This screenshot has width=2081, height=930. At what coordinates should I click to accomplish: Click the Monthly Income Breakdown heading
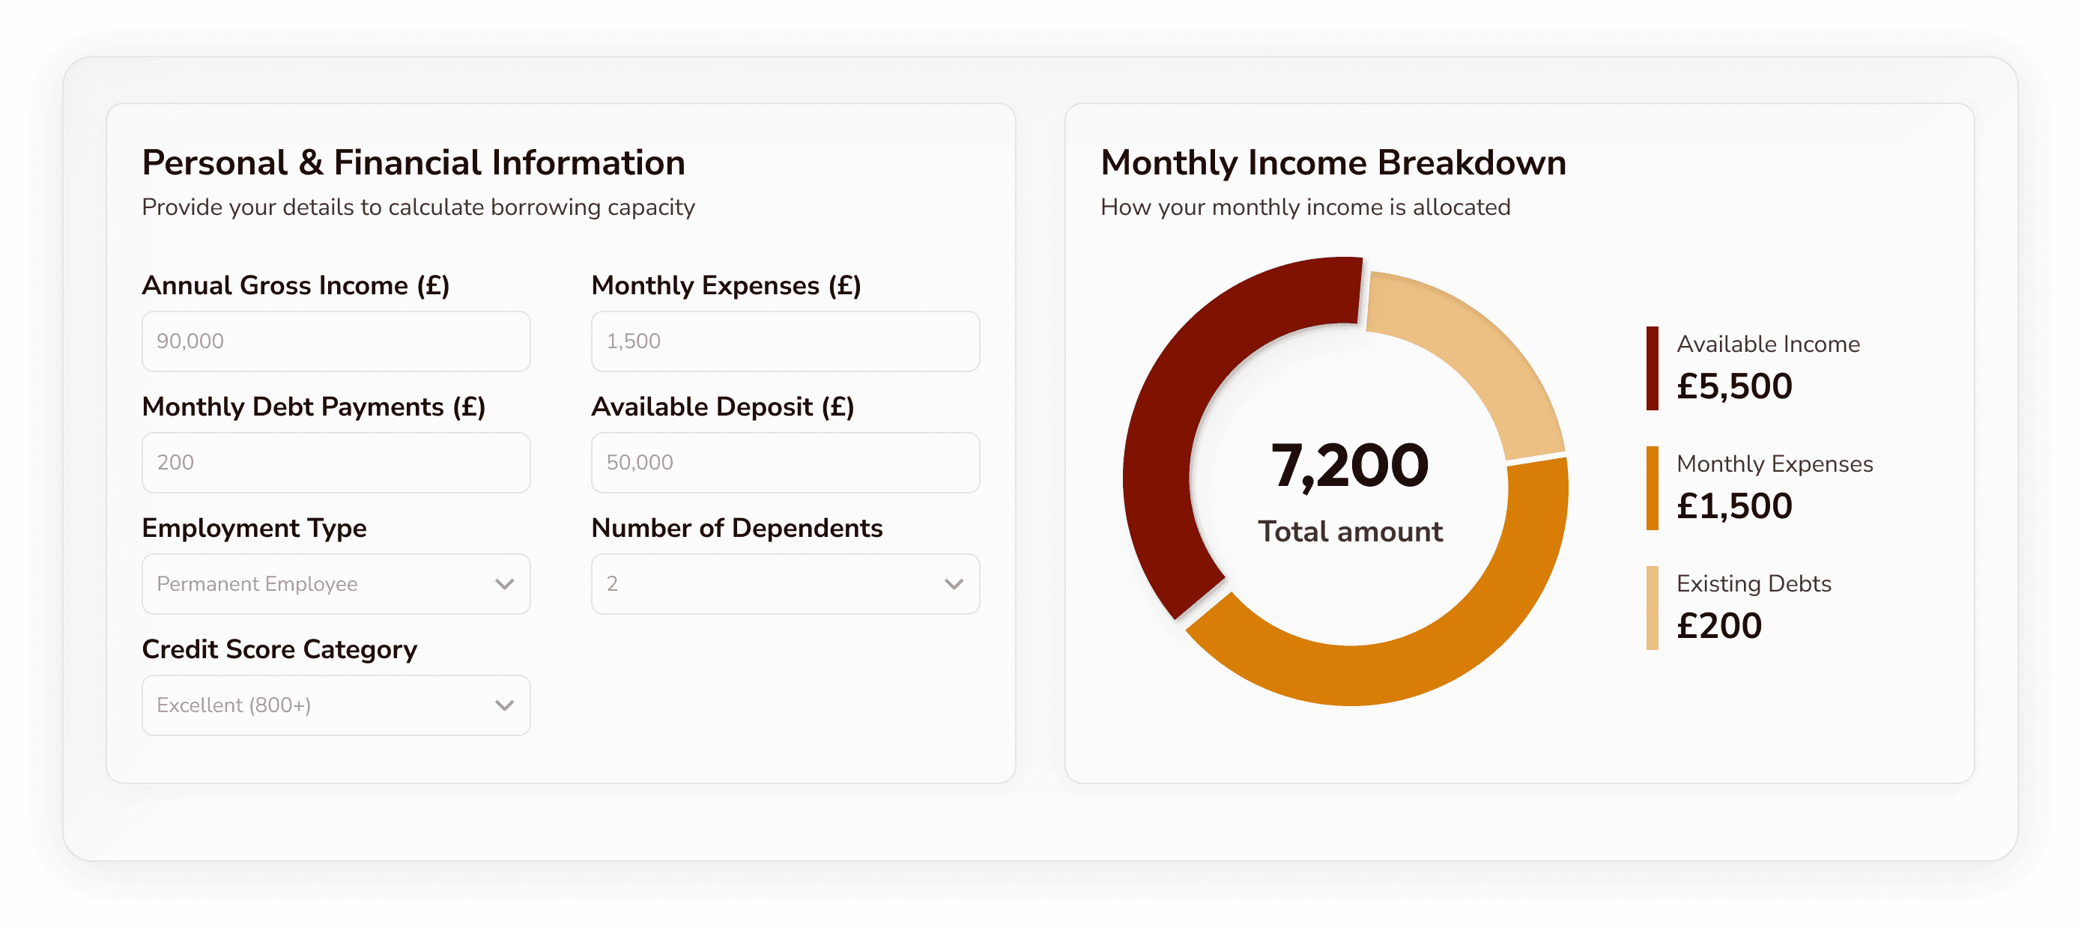(1333, 163)
